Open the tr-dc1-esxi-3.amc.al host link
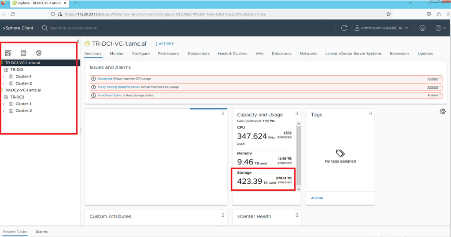This screenshot has width=451, height=237. [111, 95]
